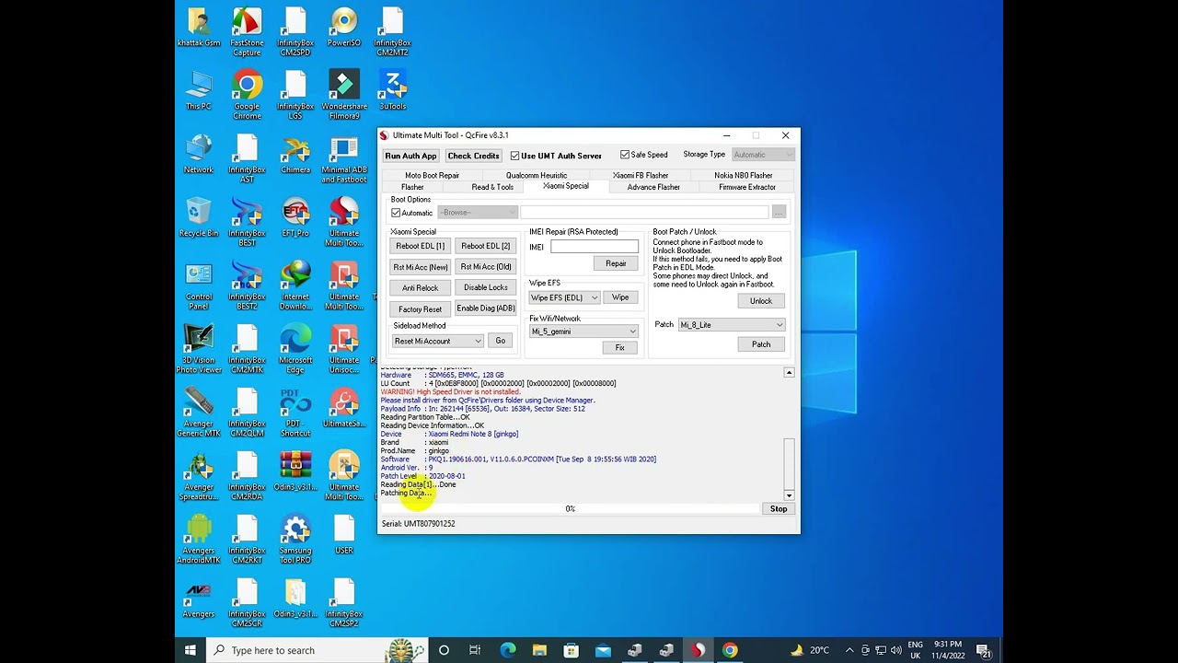
Task: Open Wipe EFS (EDL) dropdown
Action: [x=564, y=297]
